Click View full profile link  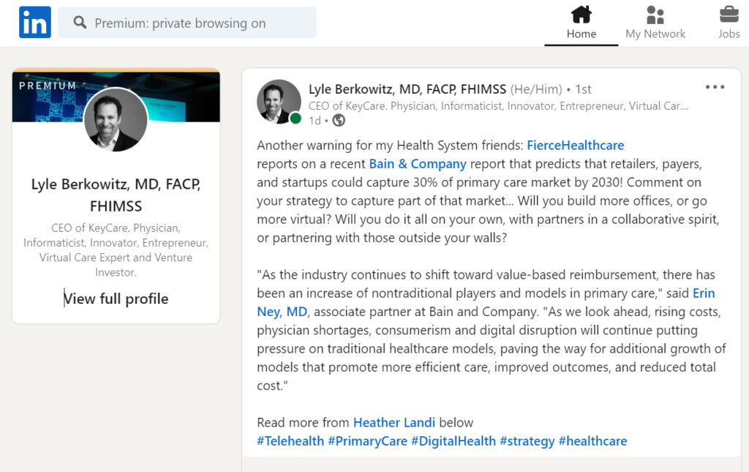click(x=116, y=299)
